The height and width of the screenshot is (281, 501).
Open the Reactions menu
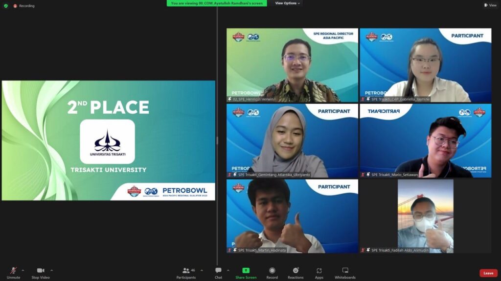pyautogui.click(x=296, y=273)
